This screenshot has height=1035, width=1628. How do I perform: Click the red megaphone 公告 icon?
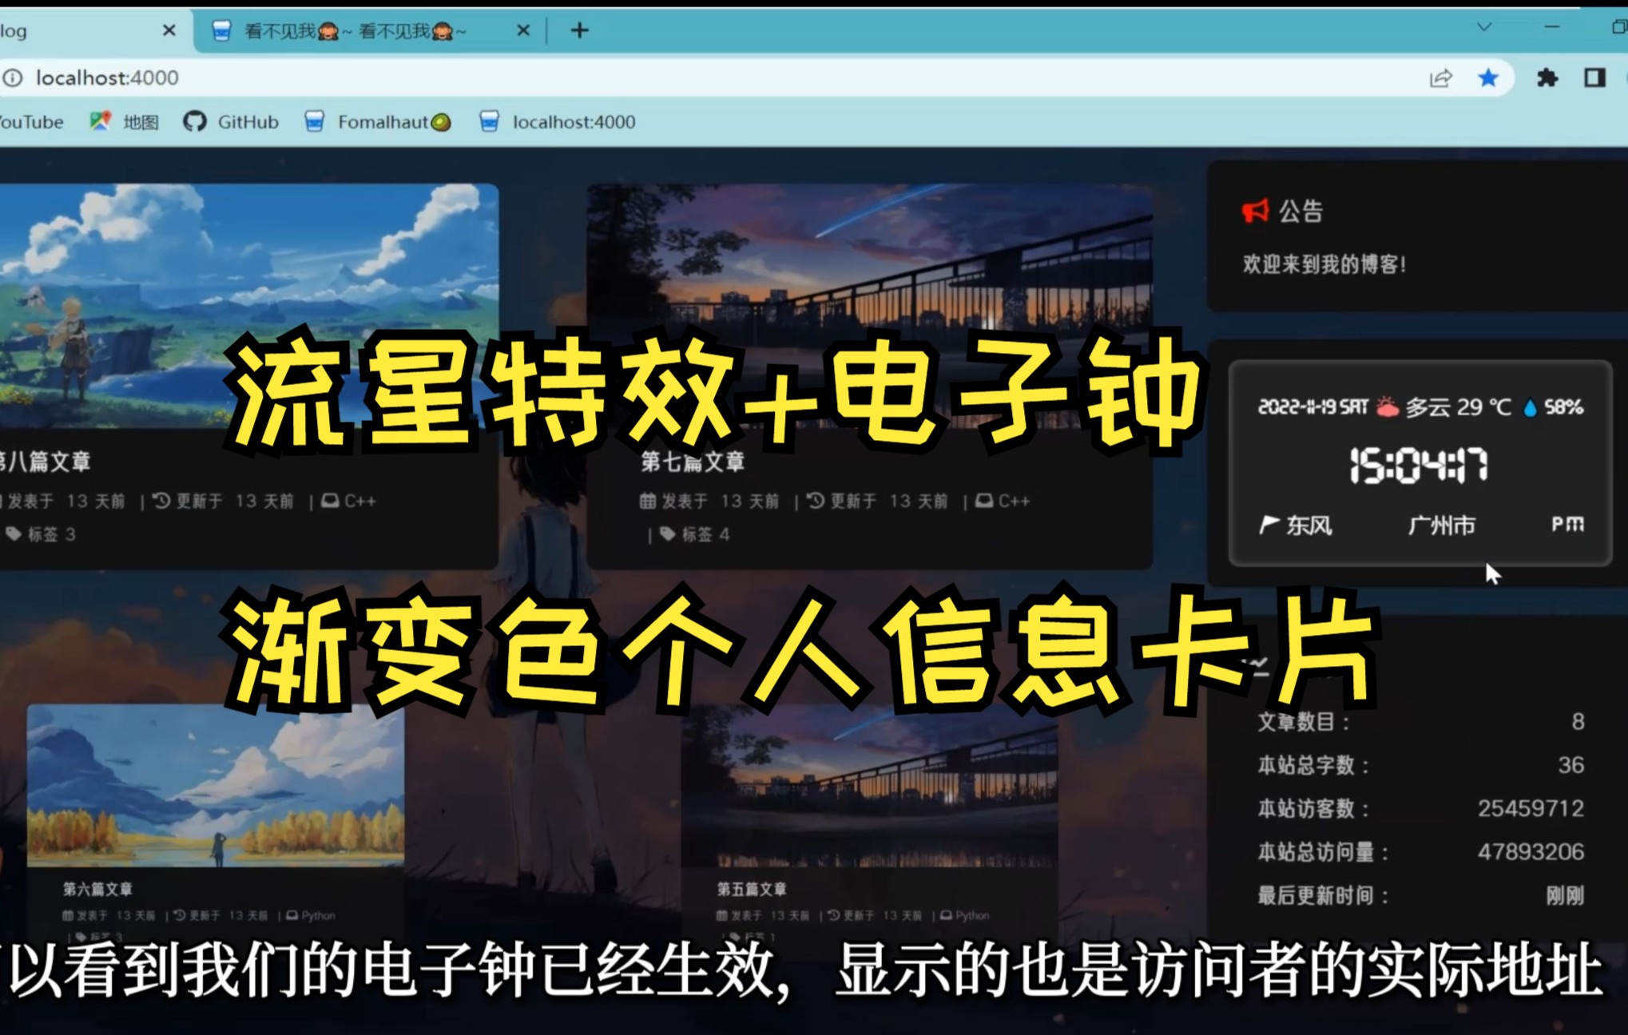click(x=1255, y=212)
